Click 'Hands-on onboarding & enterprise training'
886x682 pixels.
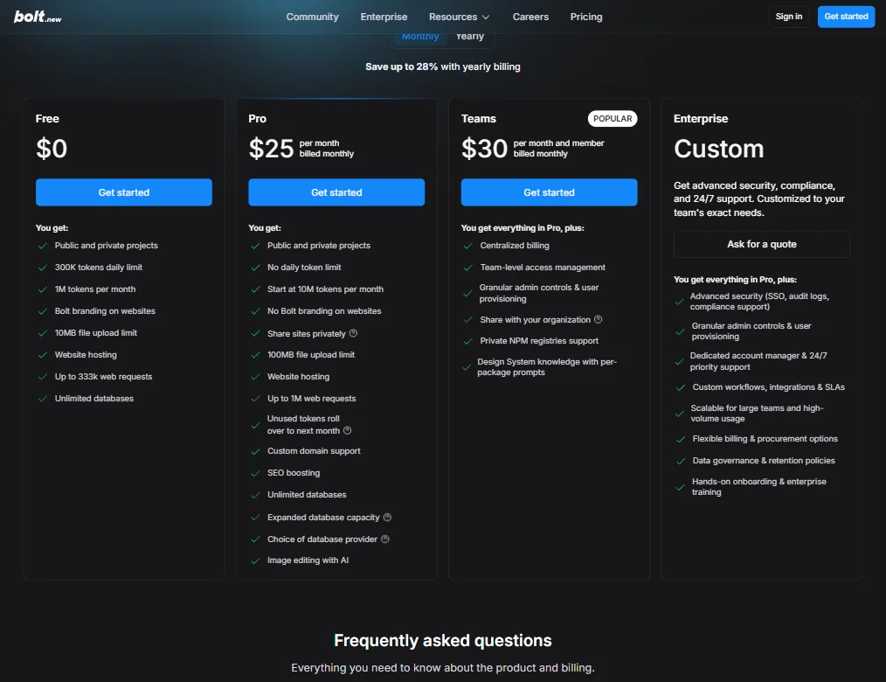coord(758,487)
